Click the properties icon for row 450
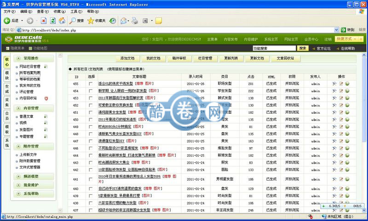Screen dimensions: 368x221 click(334, 120)
